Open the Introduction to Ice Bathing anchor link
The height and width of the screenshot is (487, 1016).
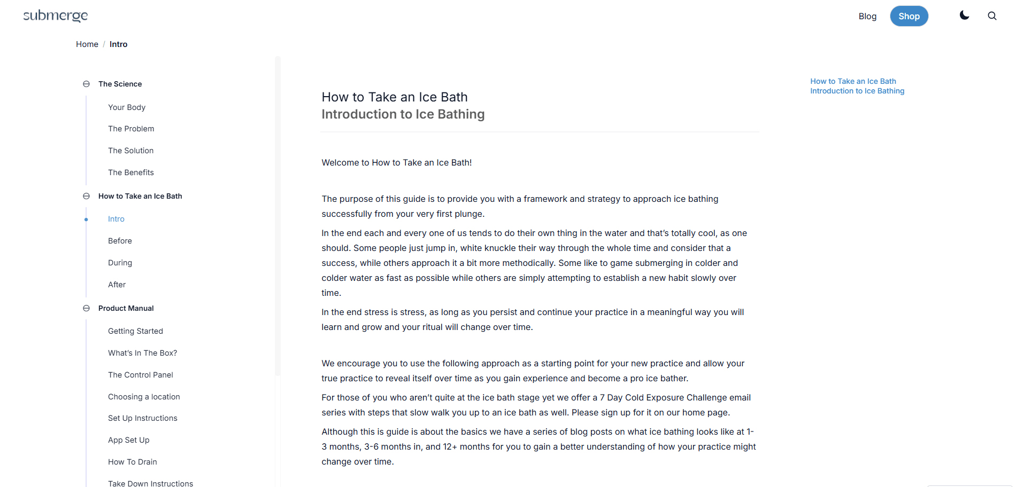pyautogui.click(x=857, y=91)
